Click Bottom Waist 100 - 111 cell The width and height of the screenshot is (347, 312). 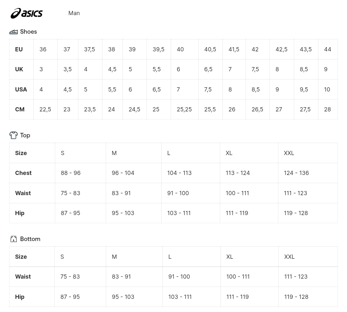pos(249,277)
